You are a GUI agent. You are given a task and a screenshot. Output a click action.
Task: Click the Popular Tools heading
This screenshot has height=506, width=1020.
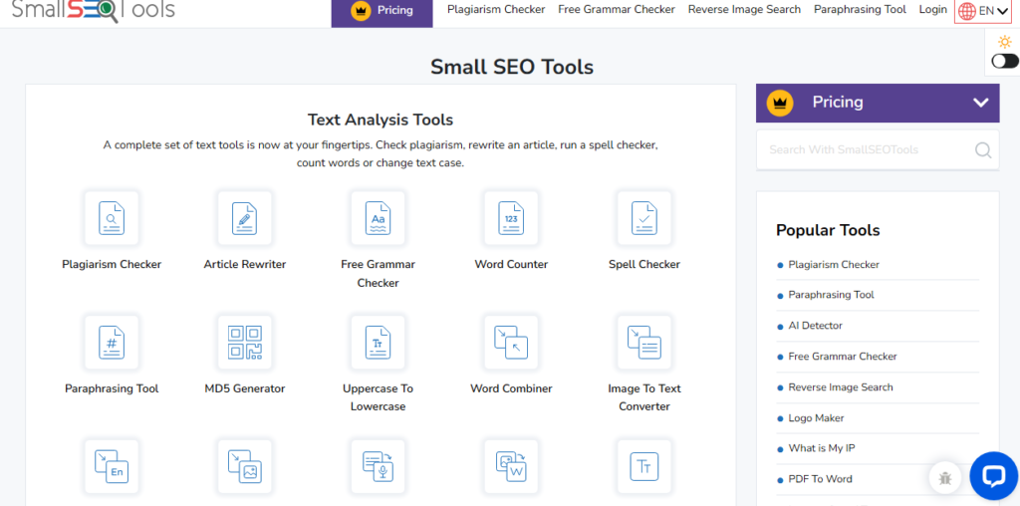(x=828, y=230)
